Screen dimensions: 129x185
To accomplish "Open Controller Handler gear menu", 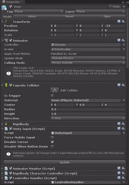I will [123, 178].
